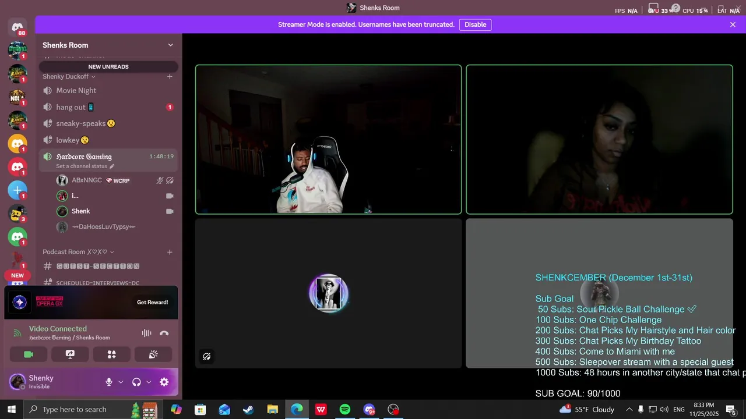Focus the hooded streamer video tile
Viewport: 746px width, 419px height.
pos(328,140)
